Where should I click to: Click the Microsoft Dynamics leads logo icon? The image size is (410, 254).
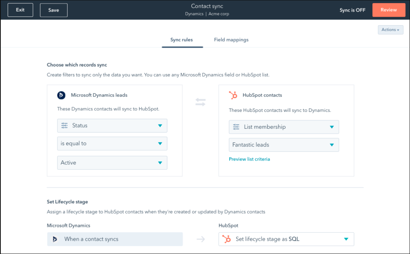(x=61, y=95)
